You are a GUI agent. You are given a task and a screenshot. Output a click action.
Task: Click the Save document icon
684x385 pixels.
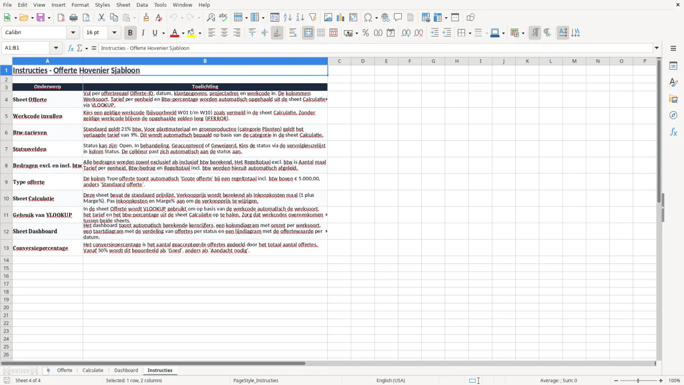tap(40, 18)
